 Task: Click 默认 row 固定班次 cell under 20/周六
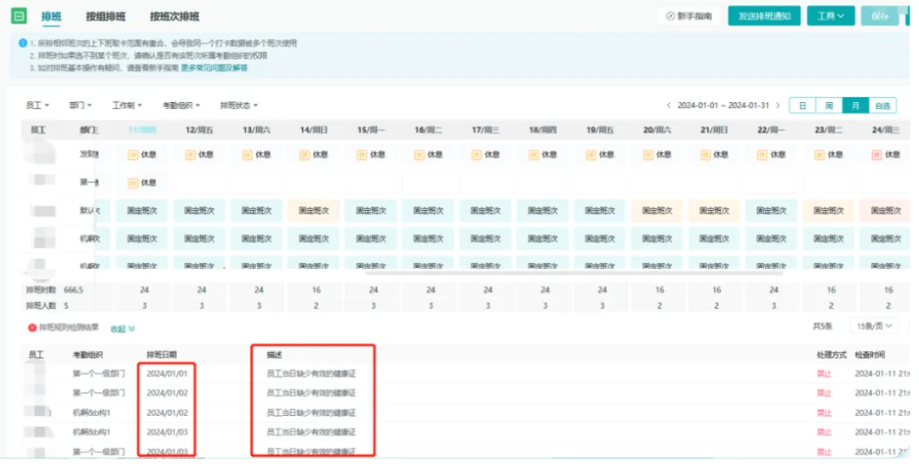click(x=657, y=211)
